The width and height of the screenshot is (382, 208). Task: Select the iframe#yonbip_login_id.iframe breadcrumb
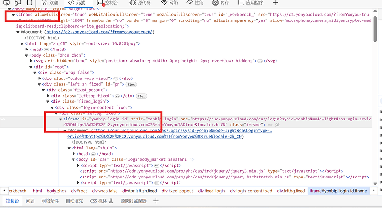(x=338, y=191)
